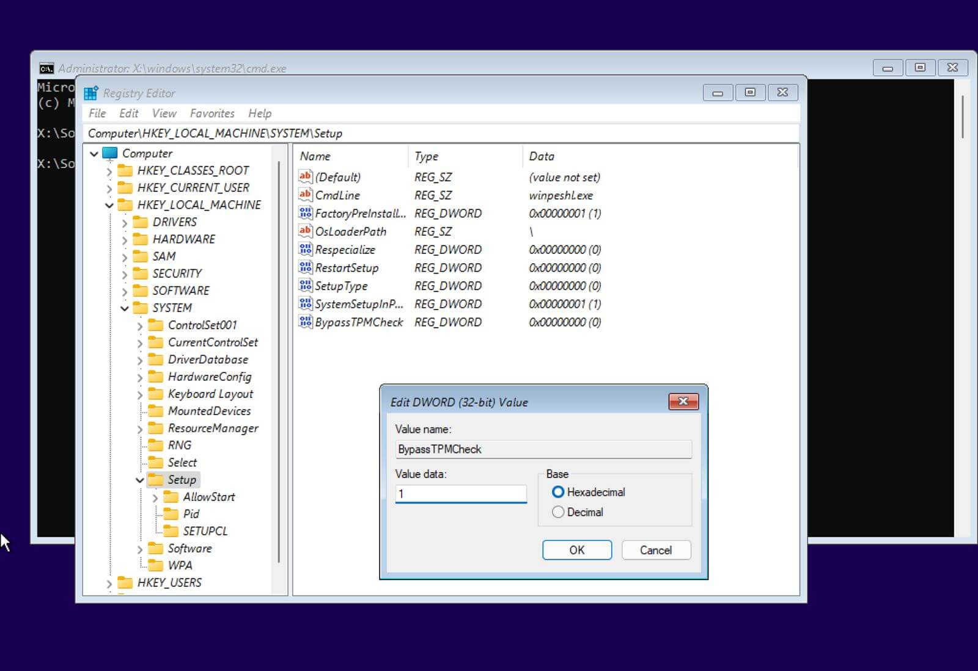Select the SETUPCL folder icon
978x671 pixels.
click(x=171, y=531)
